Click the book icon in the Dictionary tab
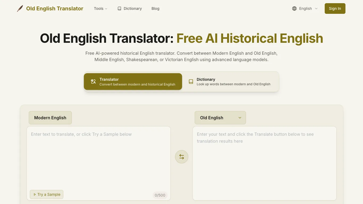 (x=191, y=82)
